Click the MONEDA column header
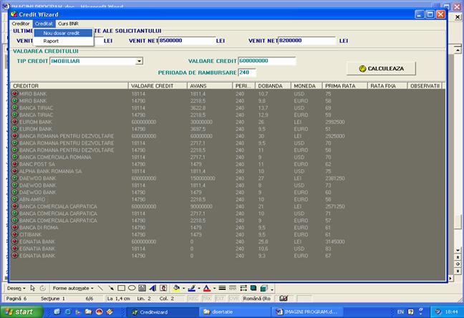This screenshot has width=464, height=318. 306,86
